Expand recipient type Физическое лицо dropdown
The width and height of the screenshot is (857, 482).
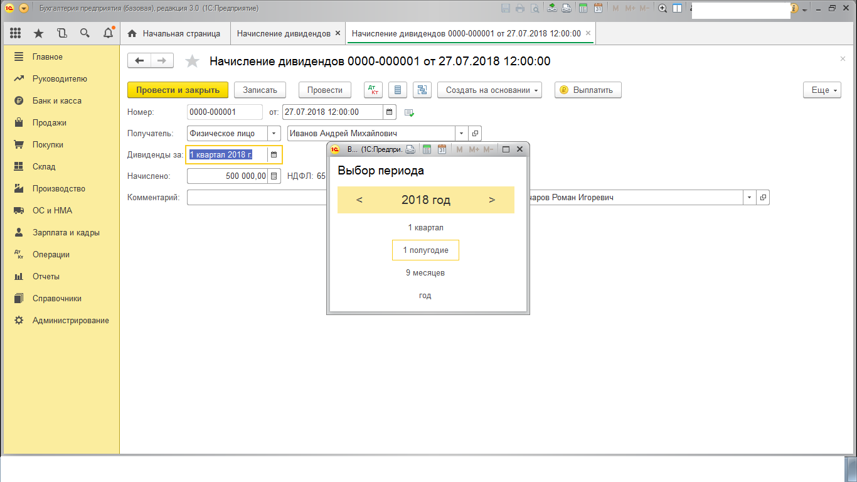pyautogui.click(x=274, y=133)
